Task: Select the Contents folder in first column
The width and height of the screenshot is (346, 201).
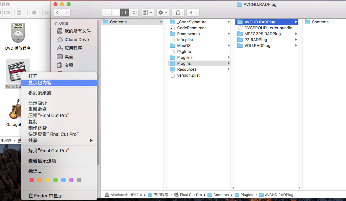Action: (x=132, y=22)
